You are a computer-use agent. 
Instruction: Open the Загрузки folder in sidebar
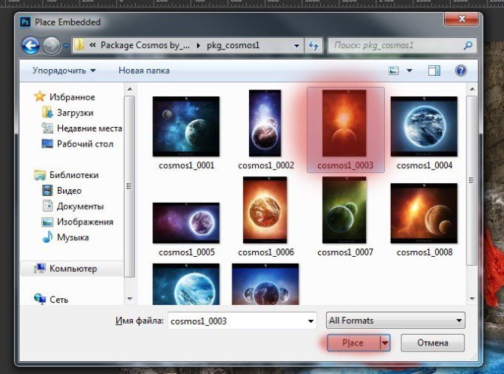pos(74,113)
